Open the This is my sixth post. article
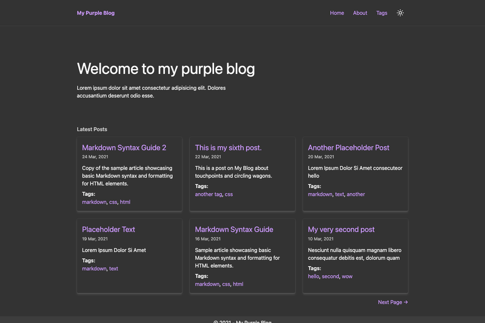485x323 pixels. [229, 148]
